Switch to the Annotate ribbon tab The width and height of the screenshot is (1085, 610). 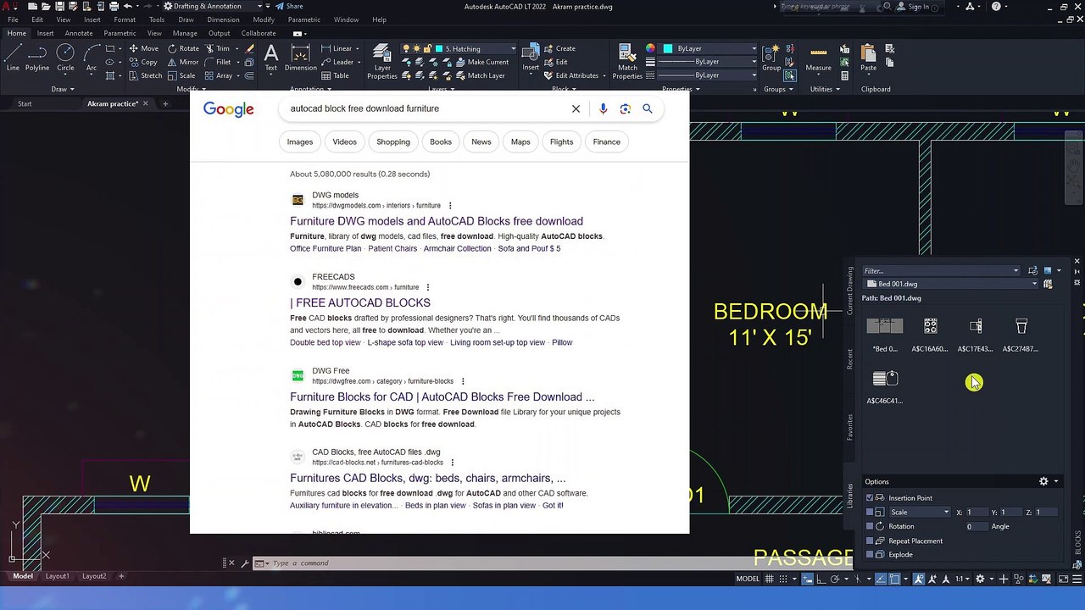(x=79, y=33)
